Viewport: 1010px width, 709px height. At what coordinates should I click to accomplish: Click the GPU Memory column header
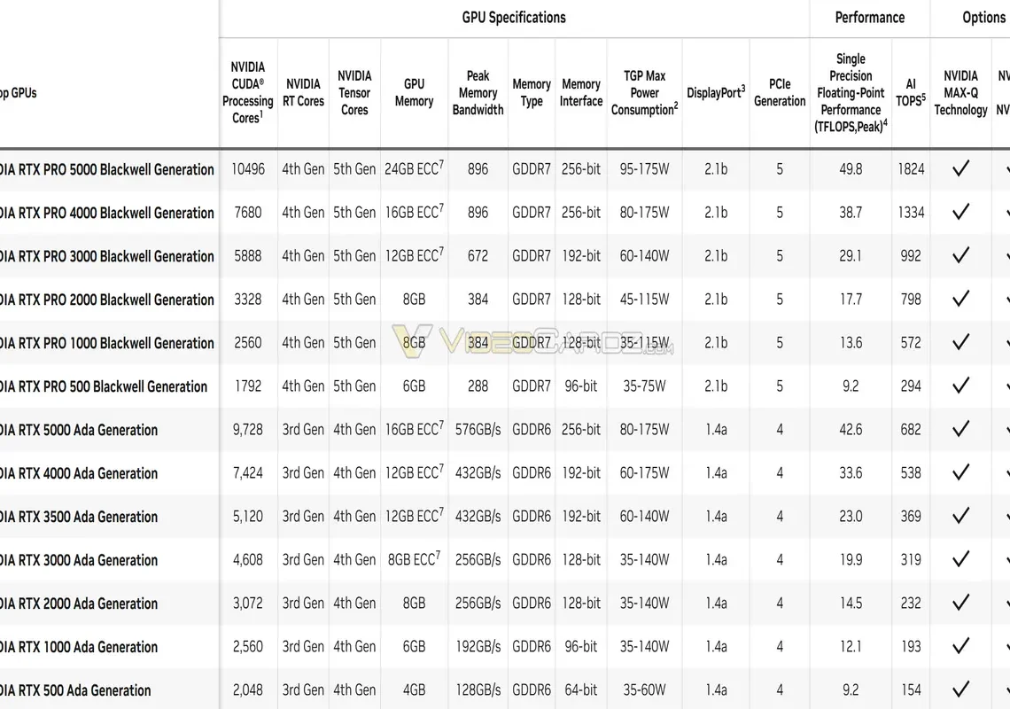414,93
